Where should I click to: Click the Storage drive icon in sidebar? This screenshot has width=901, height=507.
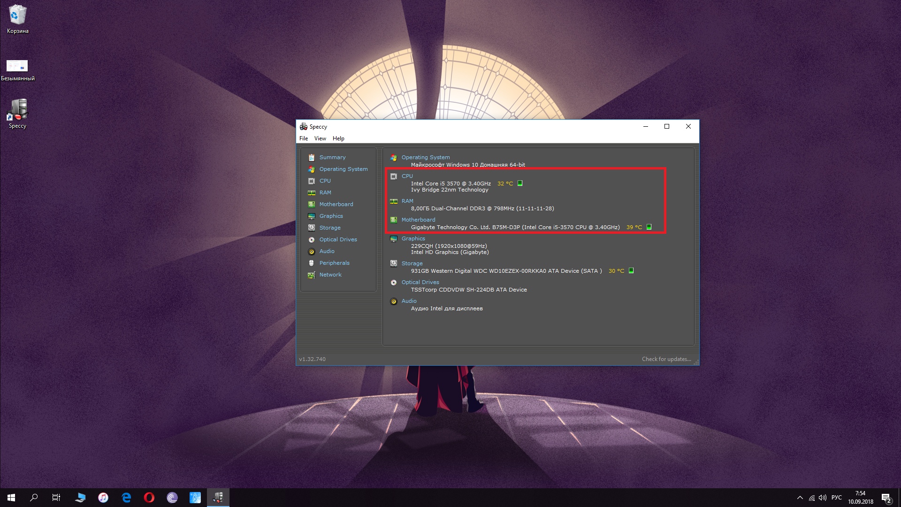(x=311, y=228)
